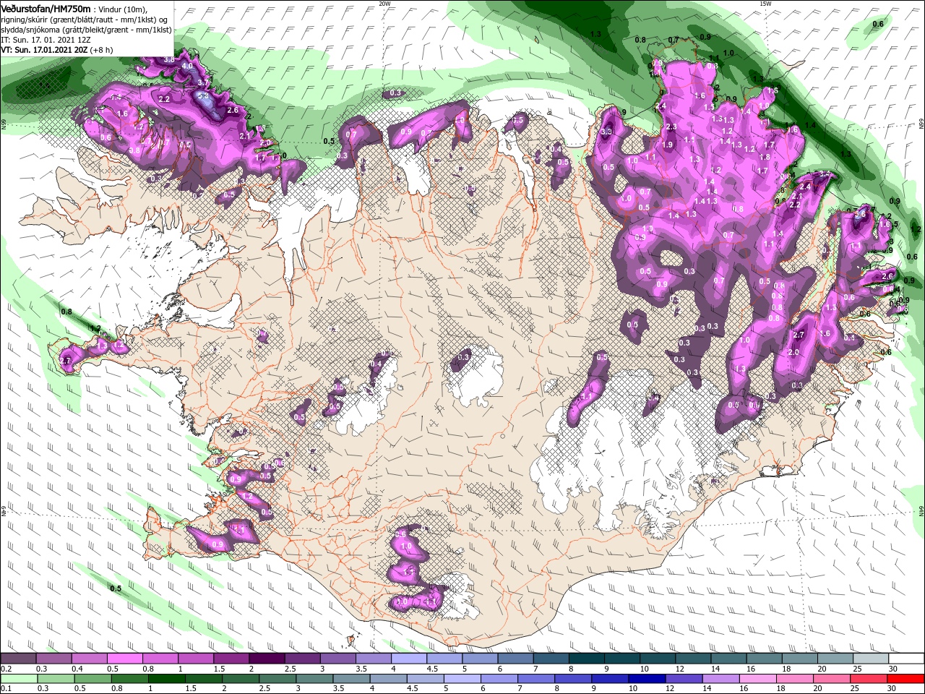Click the '3.5' label in rain legend row
The height and width of the screenshot is (694, 925).
point(338,689)
